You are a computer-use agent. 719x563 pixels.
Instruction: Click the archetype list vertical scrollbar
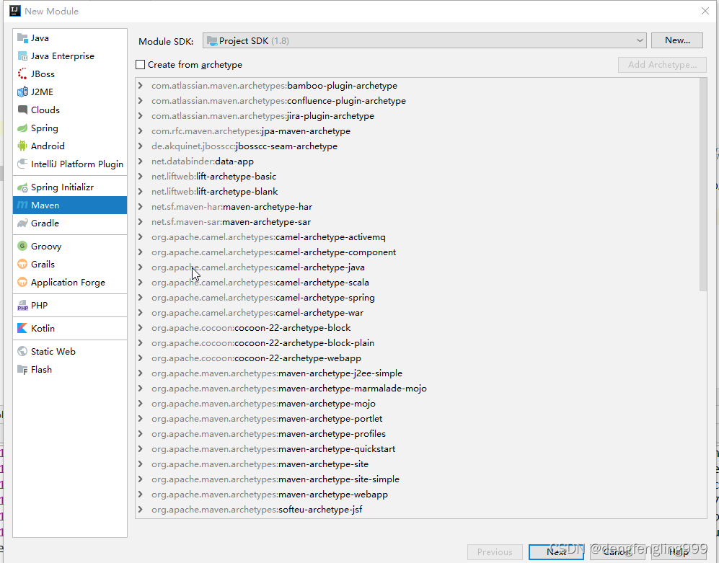(703, 185)
